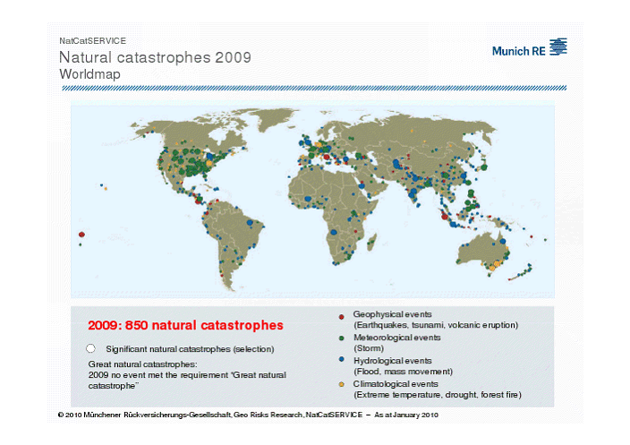This screenshot has width=630, height=445.
Task: Click the "Great natural catastrophes:" paragraph text
Action: tap(142, 365)
